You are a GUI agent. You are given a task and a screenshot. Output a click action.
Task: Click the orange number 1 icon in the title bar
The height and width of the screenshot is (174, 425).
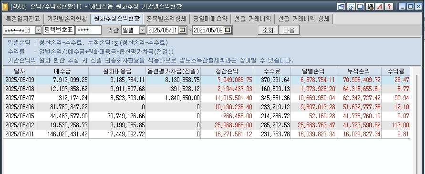5,7
